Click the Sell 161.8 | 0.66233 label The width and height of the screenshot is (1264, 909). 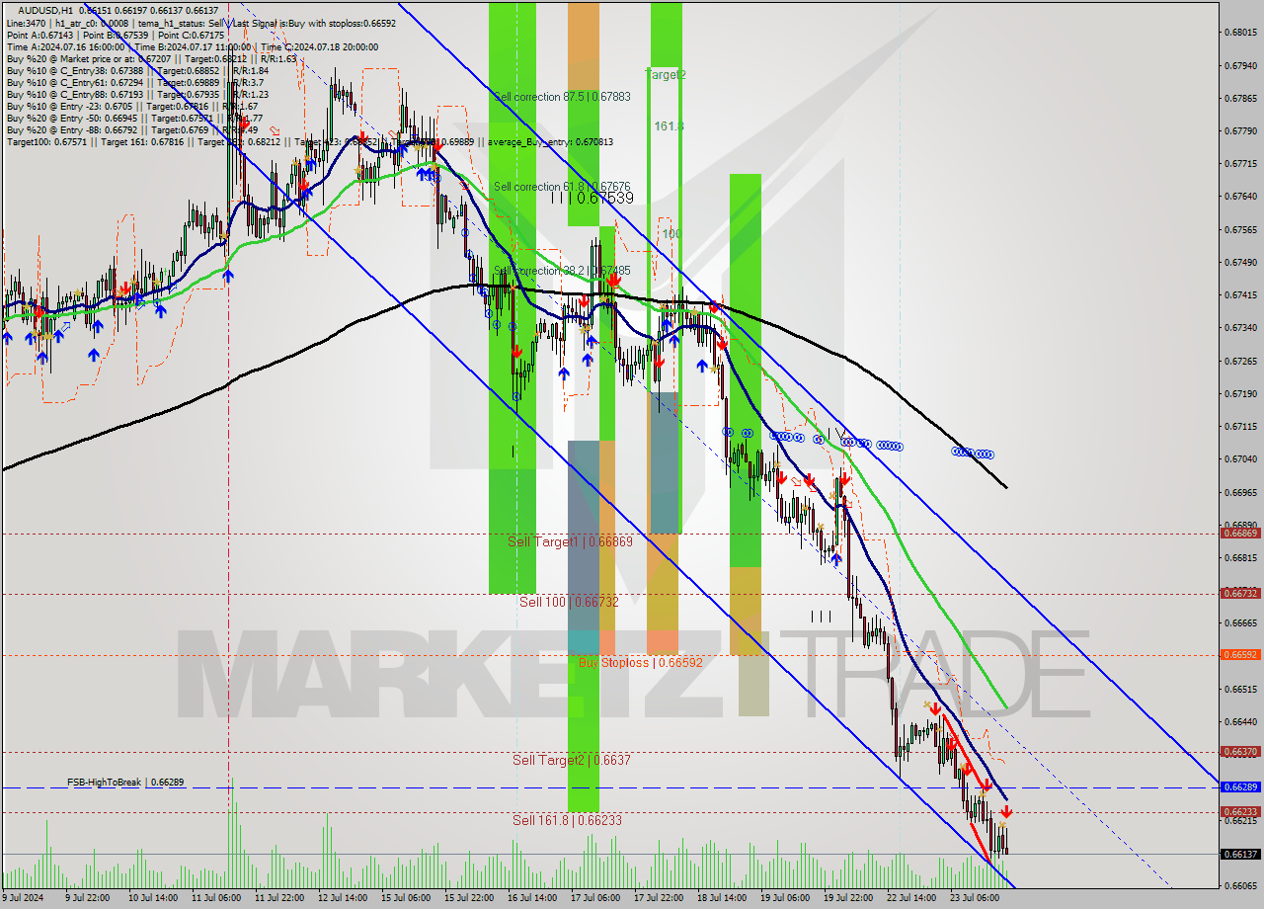point(567,820)
